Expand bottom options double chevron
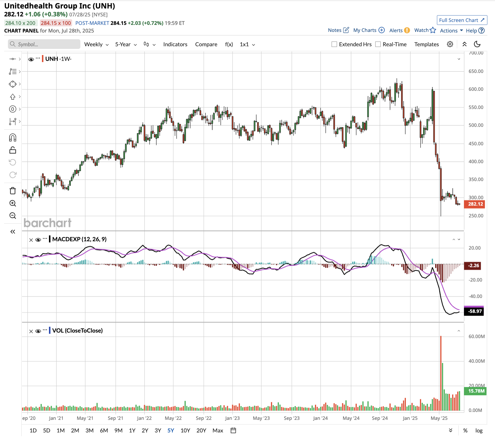 451,430
